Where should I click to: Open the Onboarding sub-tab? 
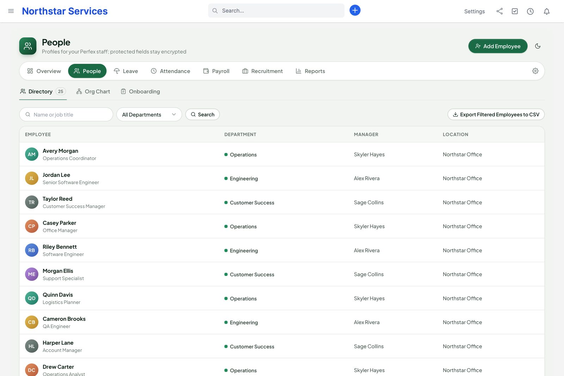pyautogui.click(x=140, y=92)
